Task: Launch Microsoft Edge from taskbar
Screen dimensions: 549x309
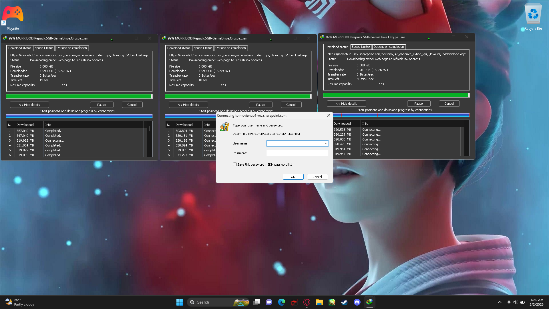Action: [282, 302]
